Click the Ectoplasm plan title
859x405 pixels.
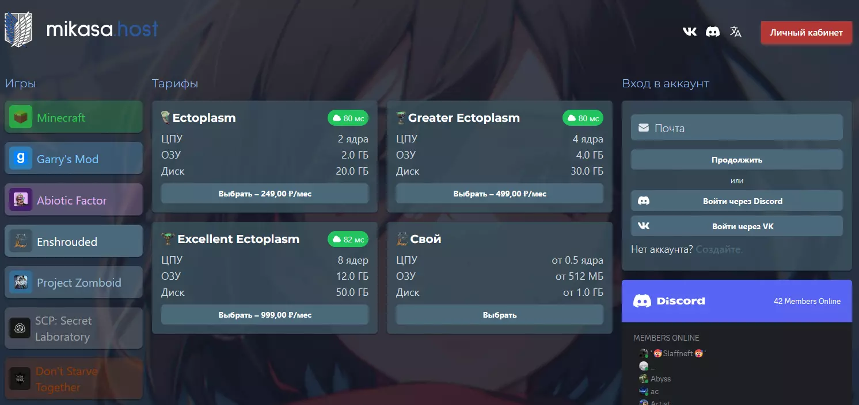click(204, 118)
